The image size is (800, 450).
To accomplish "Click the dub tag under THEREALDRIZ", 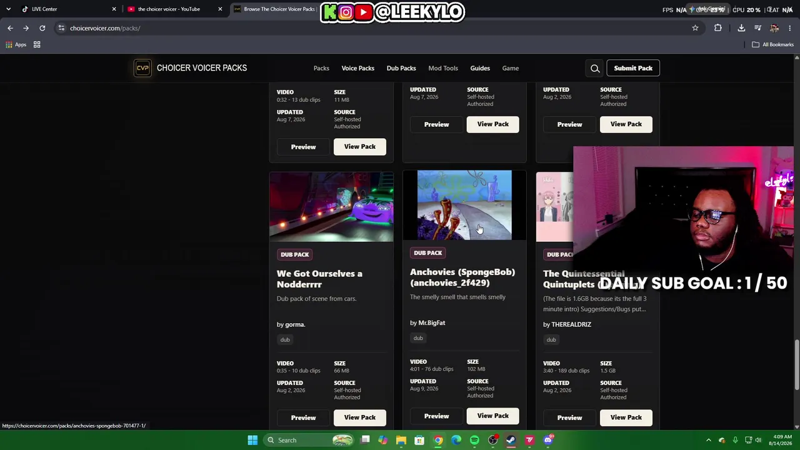I will tap(551, 340).
